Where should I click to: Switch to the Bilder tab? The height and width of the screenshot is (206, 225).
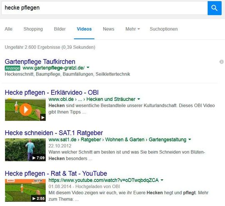coord(60,29)
